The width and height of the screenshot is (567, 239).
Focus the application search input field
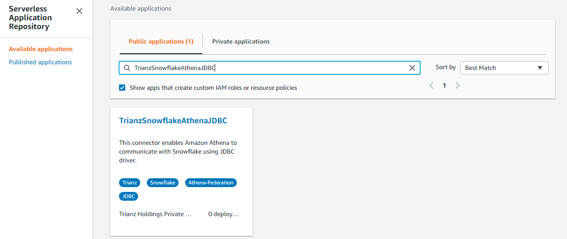pos(269,68)
